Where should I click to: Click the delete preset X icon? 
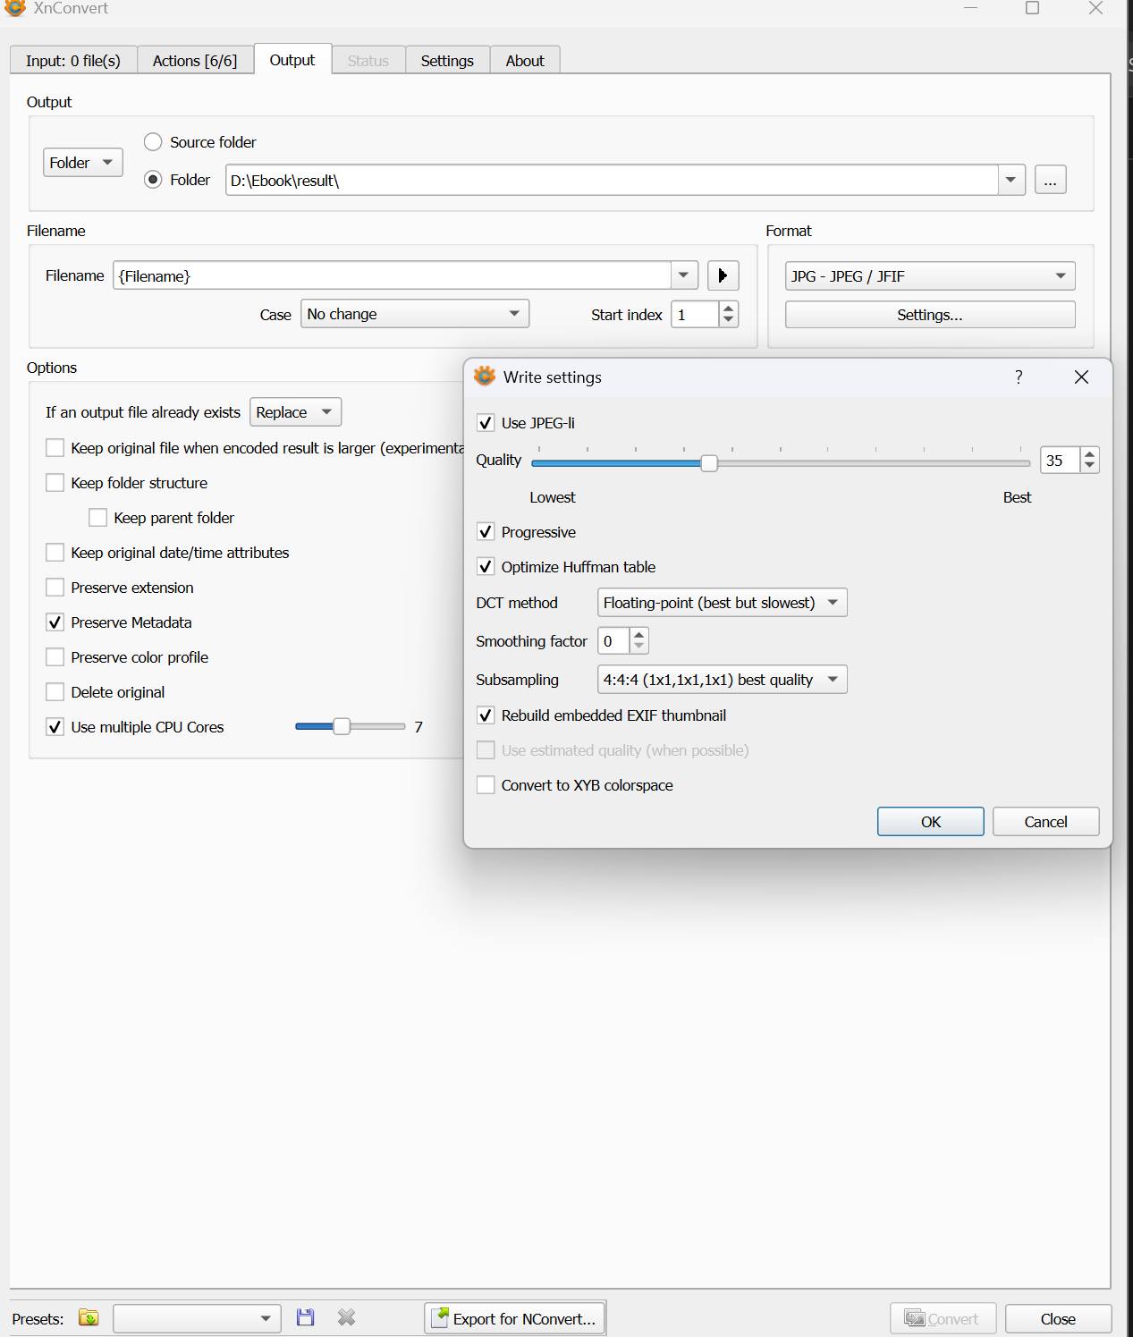346,1317
